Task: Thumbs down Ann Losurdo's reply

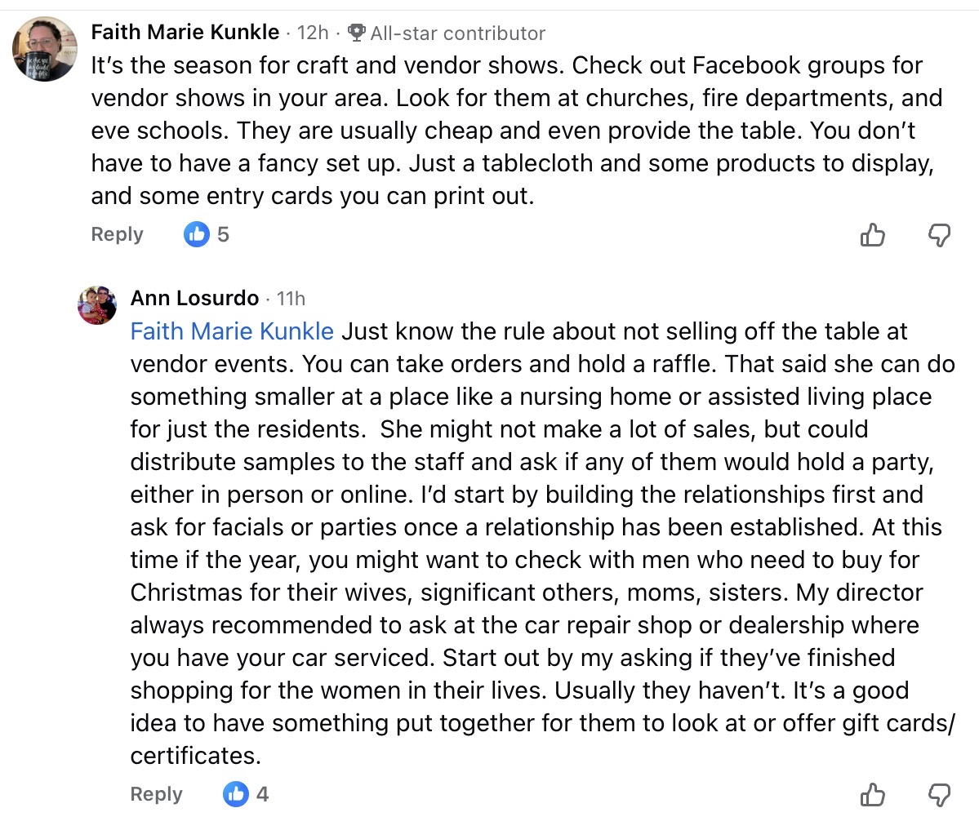Action: point(940,795)
